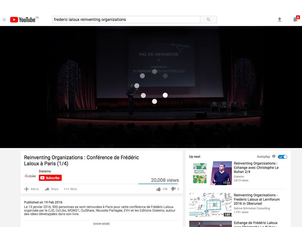Click the '135' likes count
The image size is (302, 227).
(x=165, y=189)
